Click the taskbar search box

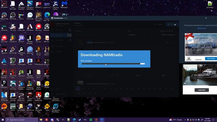(x=22, y=120)
